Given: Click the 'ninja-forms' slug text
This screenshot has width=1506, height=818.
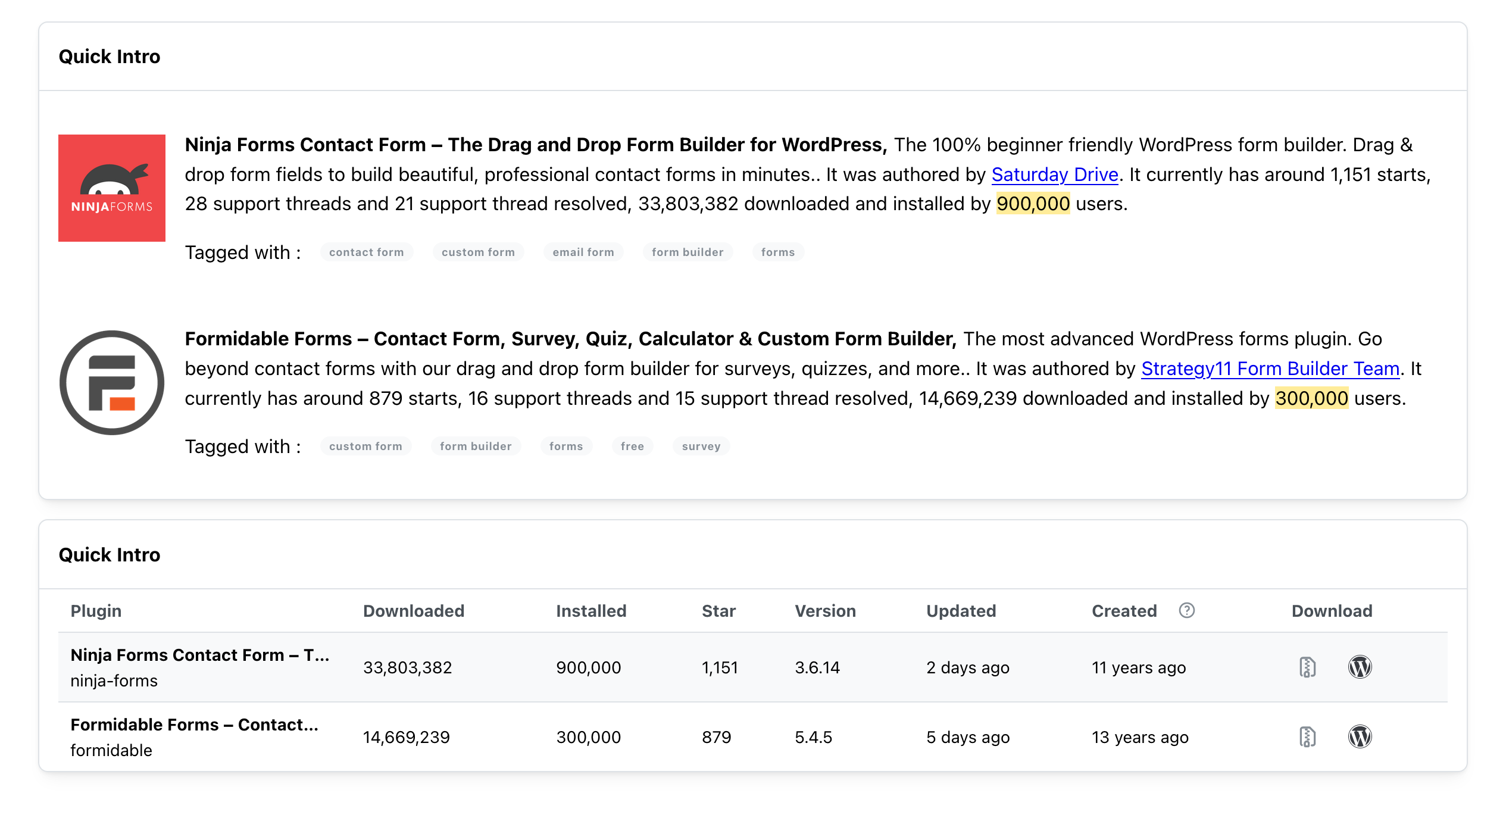Looking at the screenshot, I should click(114, 680).
